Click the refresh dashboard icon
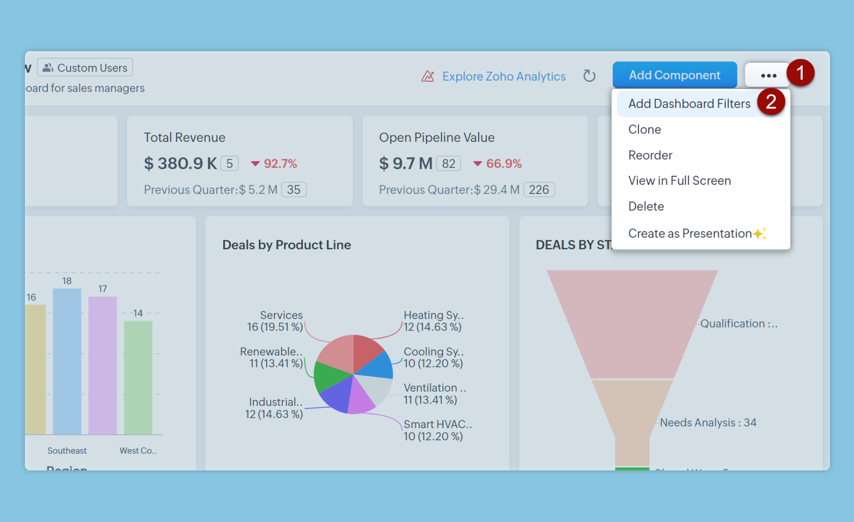The image size is (854, 522). (589, 76)
